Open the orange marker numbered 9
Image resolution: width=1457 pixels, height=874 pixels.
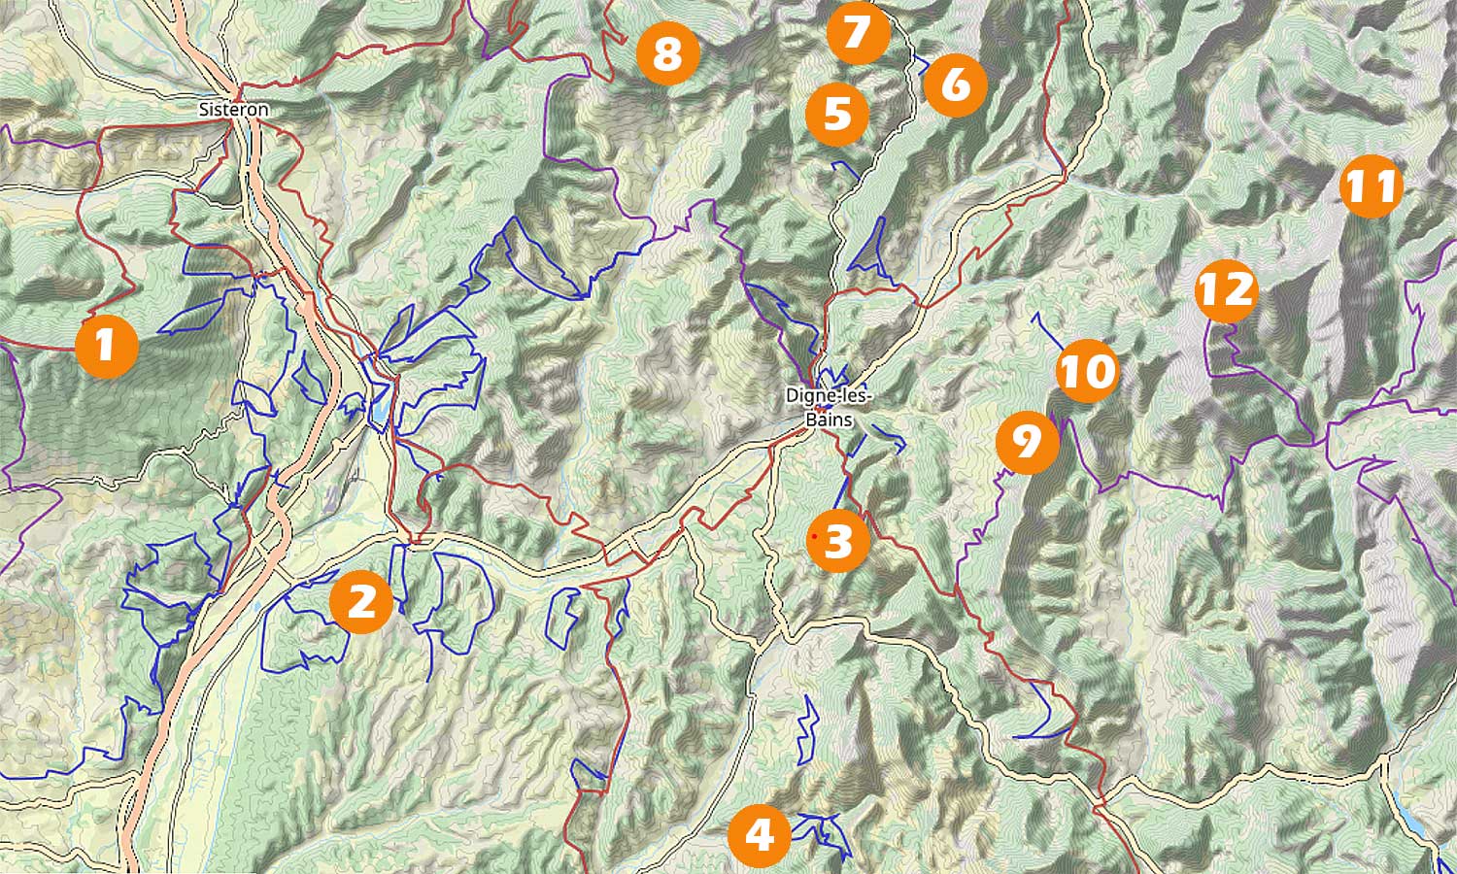(1028, 443)
